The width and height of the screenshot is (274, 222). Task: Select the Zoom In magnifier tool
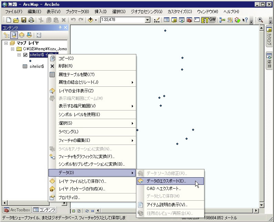pos(260,20)
